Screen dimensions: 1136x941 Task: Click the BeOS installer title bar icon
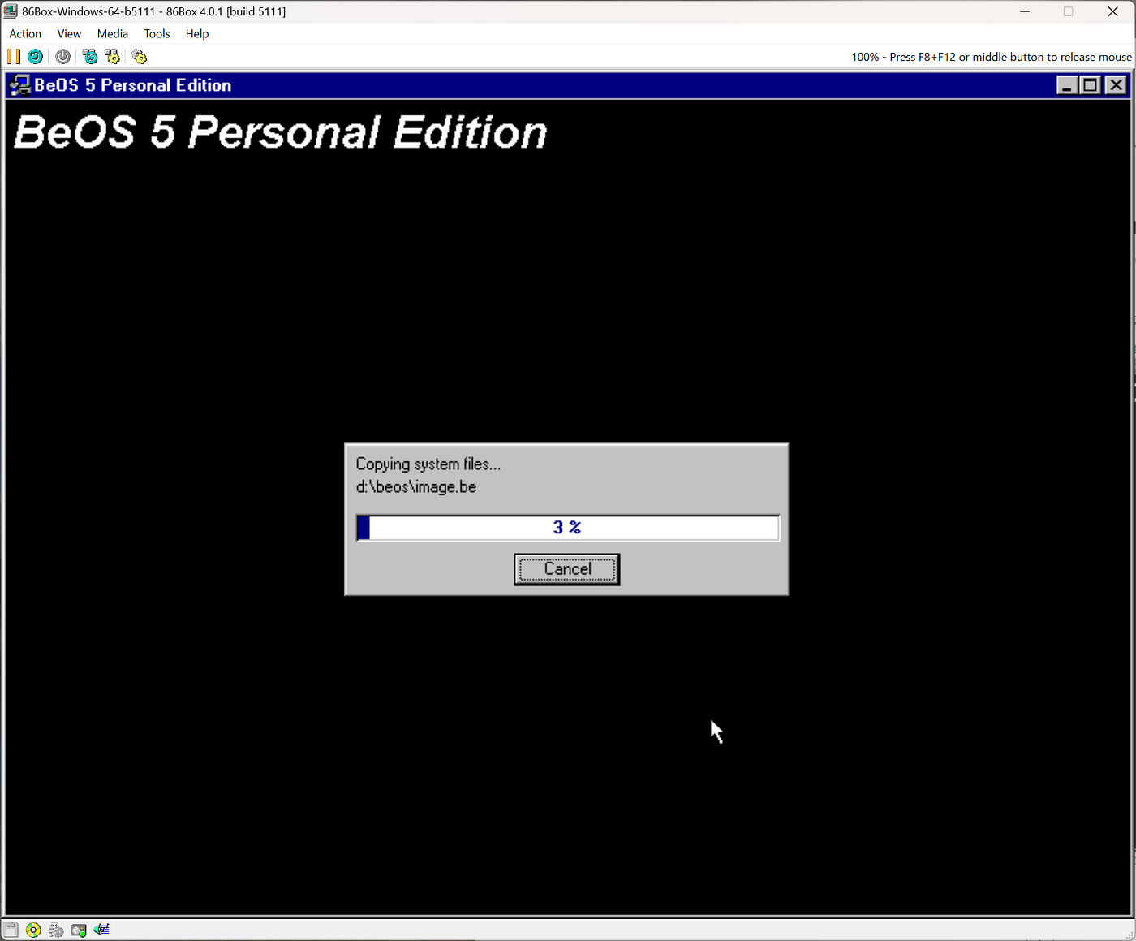coord(19,85)
